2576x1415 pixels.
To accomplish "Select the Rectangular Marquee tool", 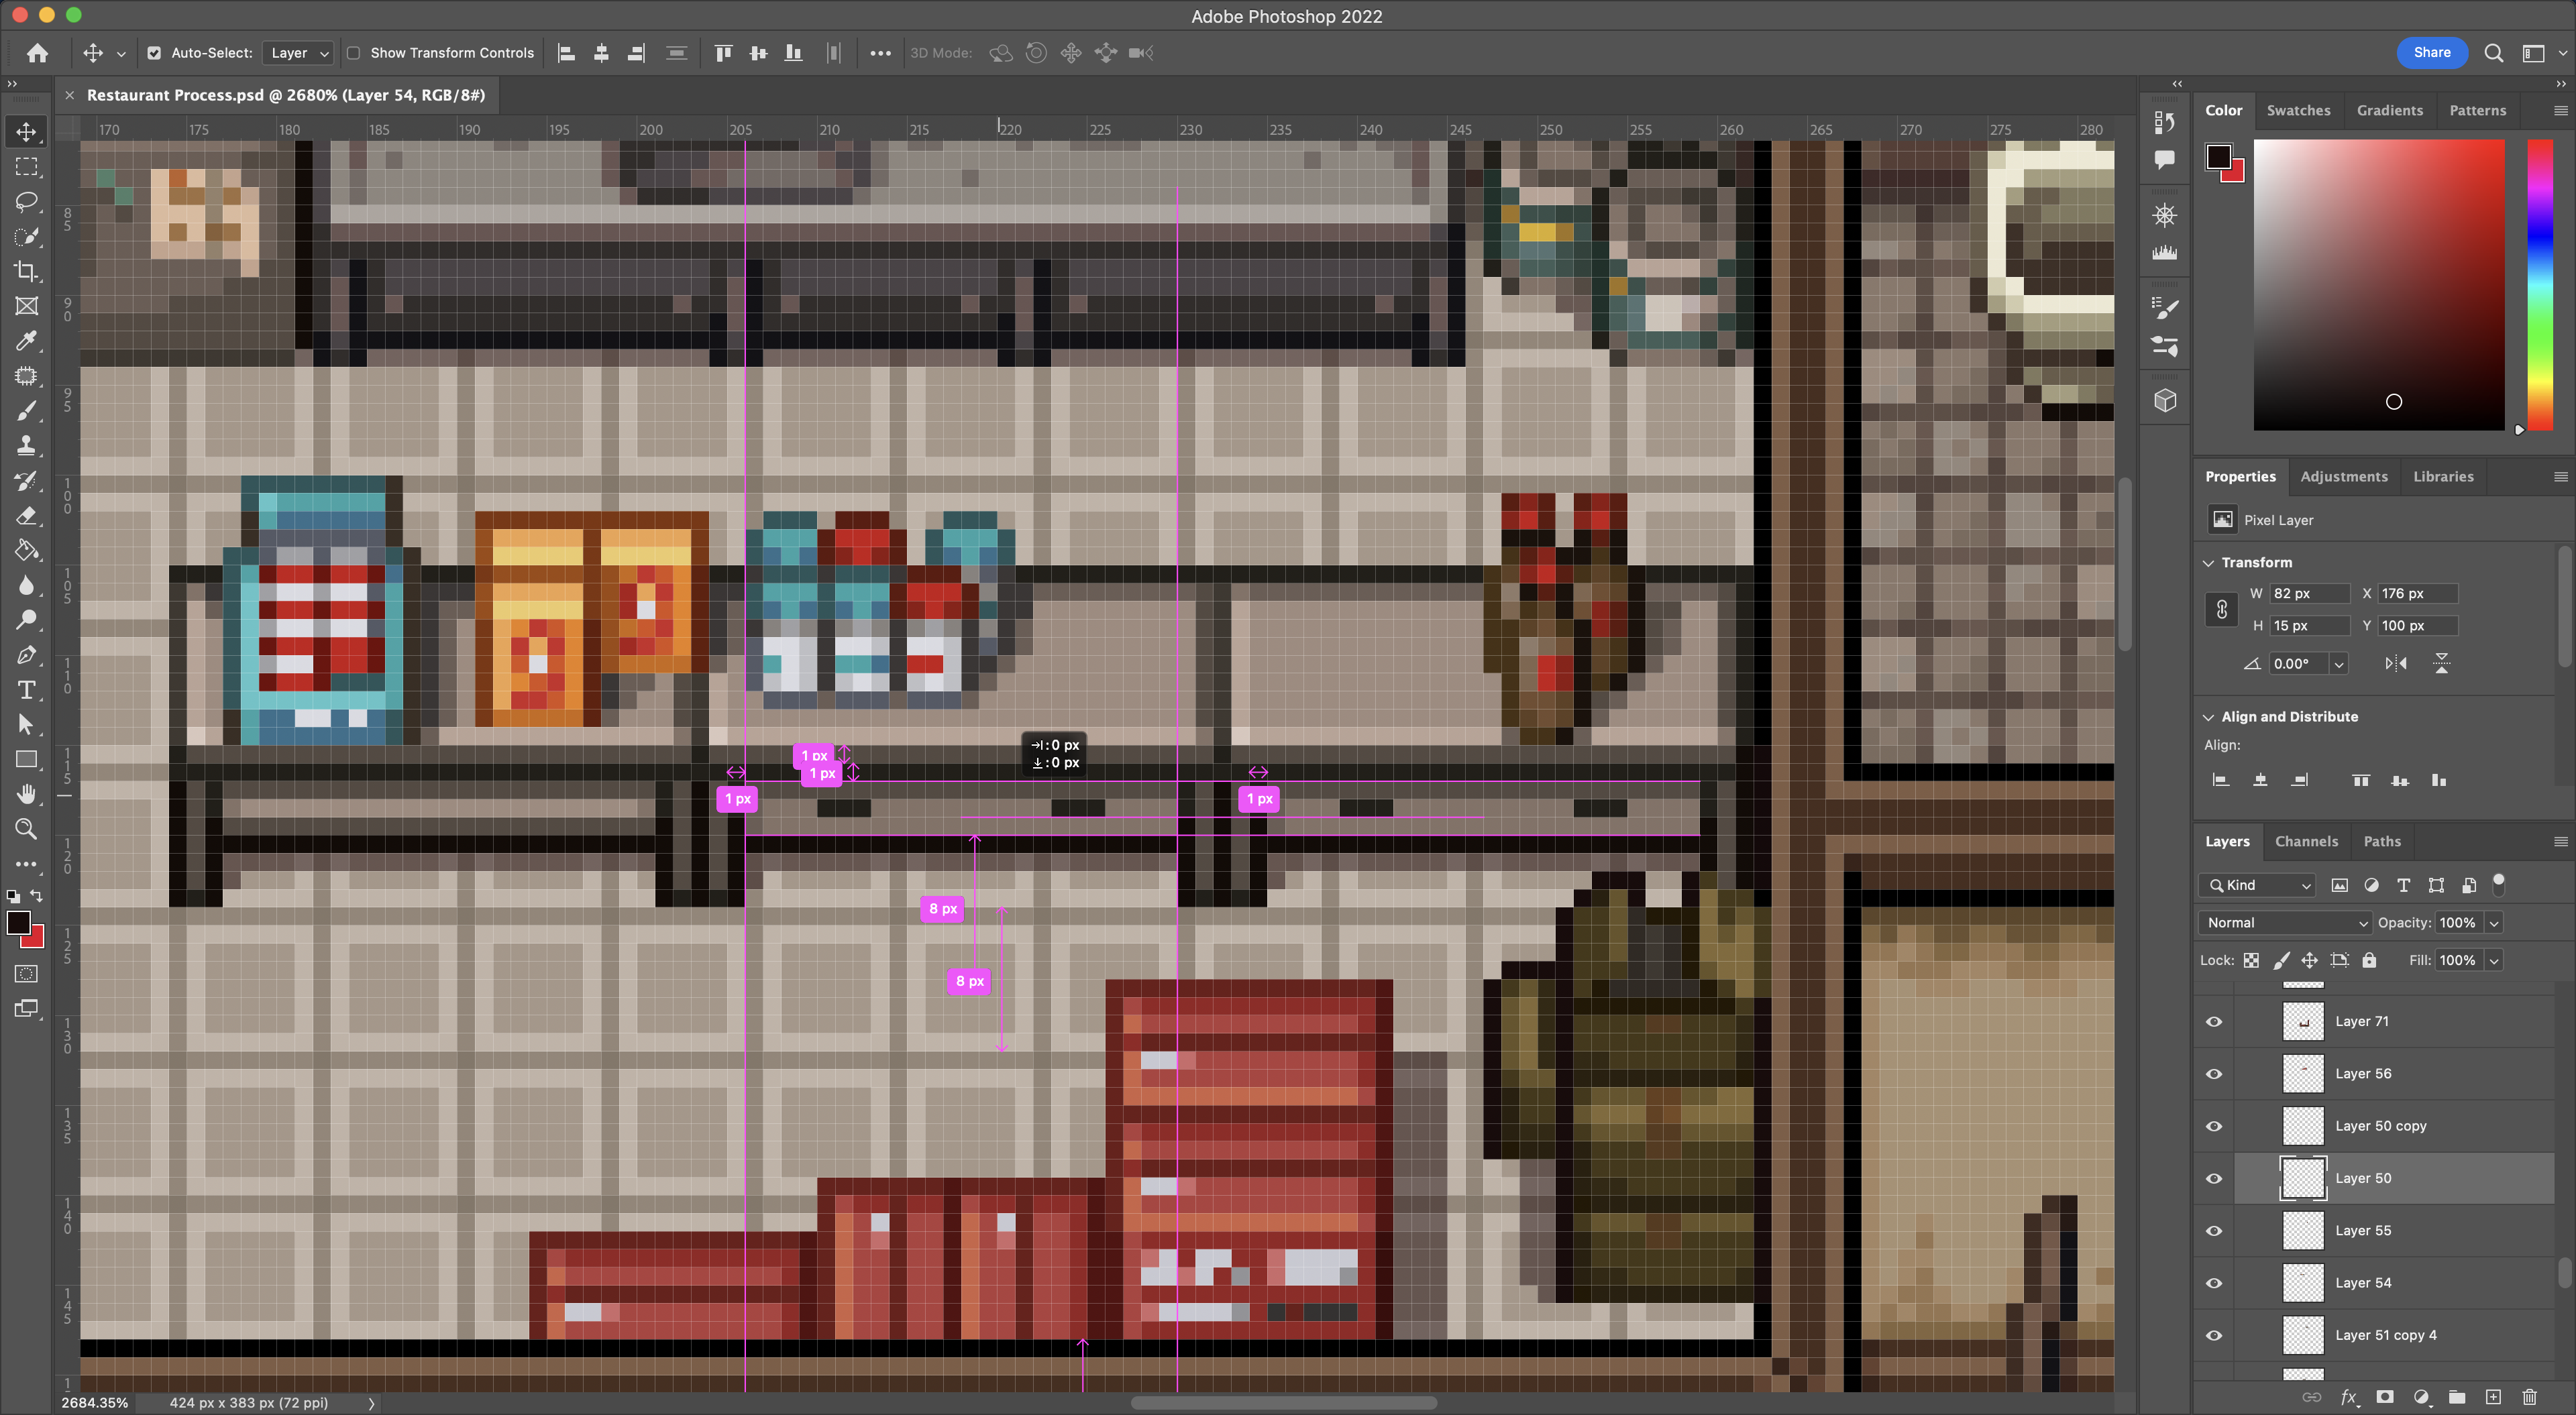I will pos(27,167).
